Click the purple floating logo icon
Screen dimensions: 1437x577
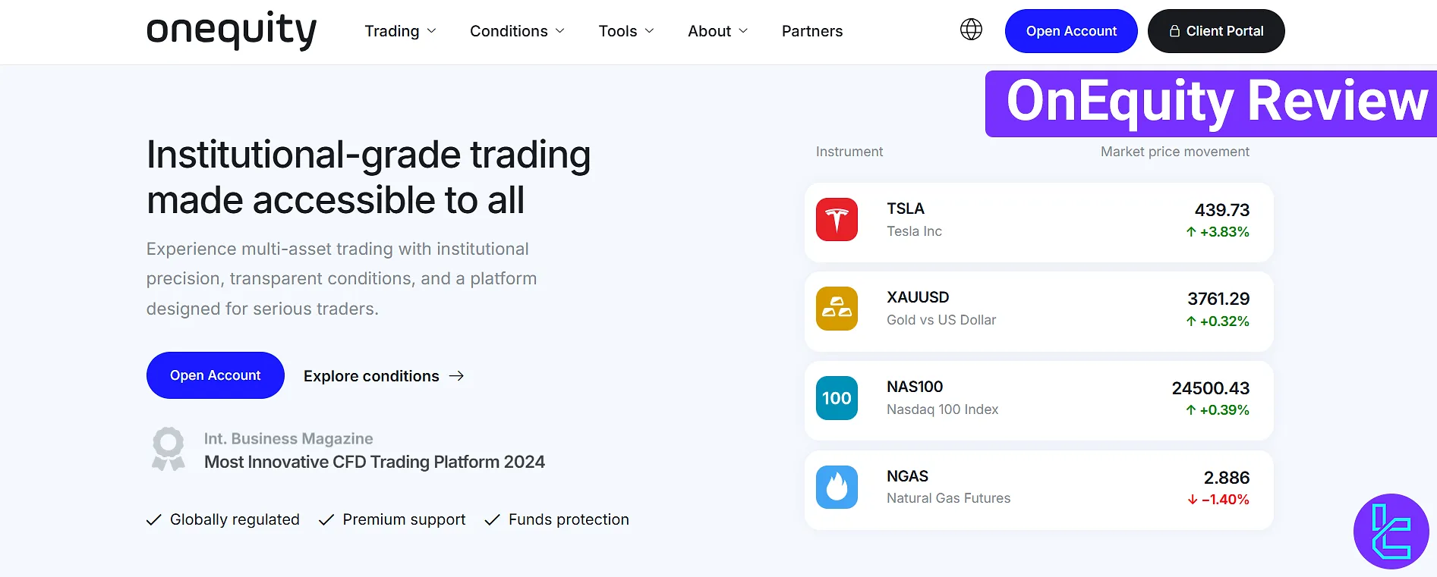pos(1391,532)
